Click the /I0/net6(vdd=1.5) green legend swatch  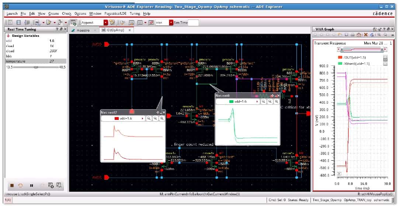pyautogui.click(x=340, y=63)
